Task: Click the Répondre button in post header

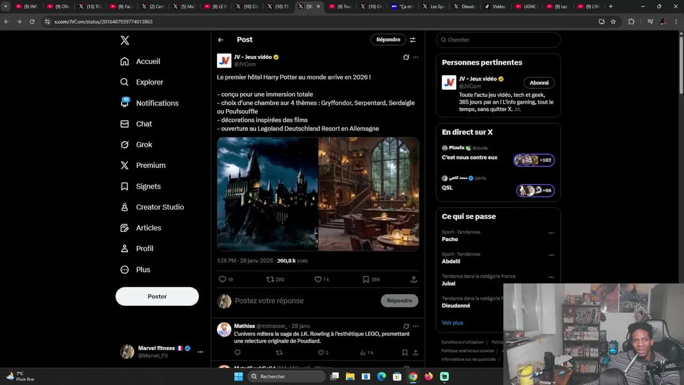Action: point(388,40)
